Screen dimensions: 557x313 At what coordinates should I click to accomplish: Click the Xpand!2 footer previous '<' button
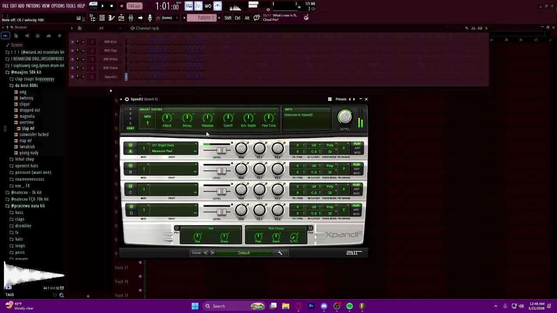tap(205, 253)
